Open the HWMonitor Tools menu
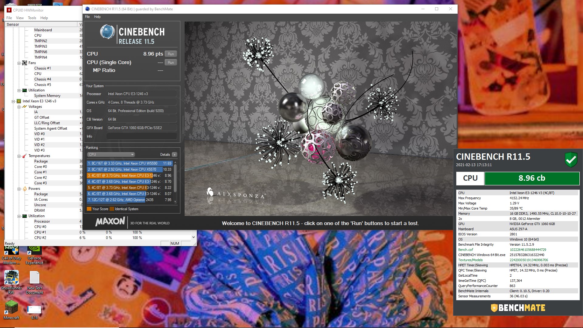Screen dimensions: 583x328 pyautogui.click(x=32, y=18)
